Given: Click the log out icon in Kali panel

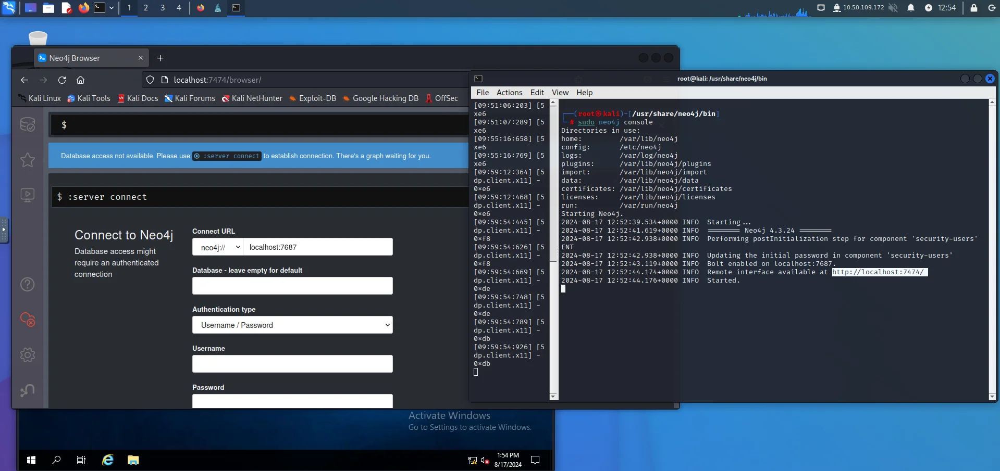Looking at the screenshot, I should tap(992, 8).
